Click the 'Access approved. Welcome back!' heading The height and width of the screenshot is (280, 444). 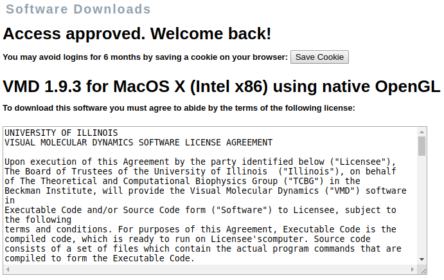pyautogui.click(x=137, y=33)
